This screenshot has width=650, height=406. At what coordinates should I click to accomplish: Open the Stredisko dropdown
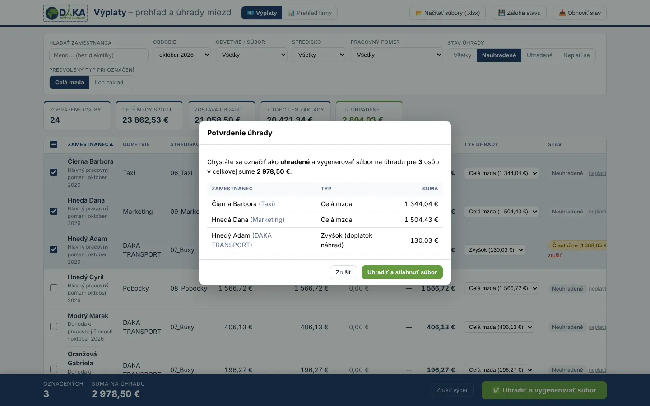coord(319,55)
